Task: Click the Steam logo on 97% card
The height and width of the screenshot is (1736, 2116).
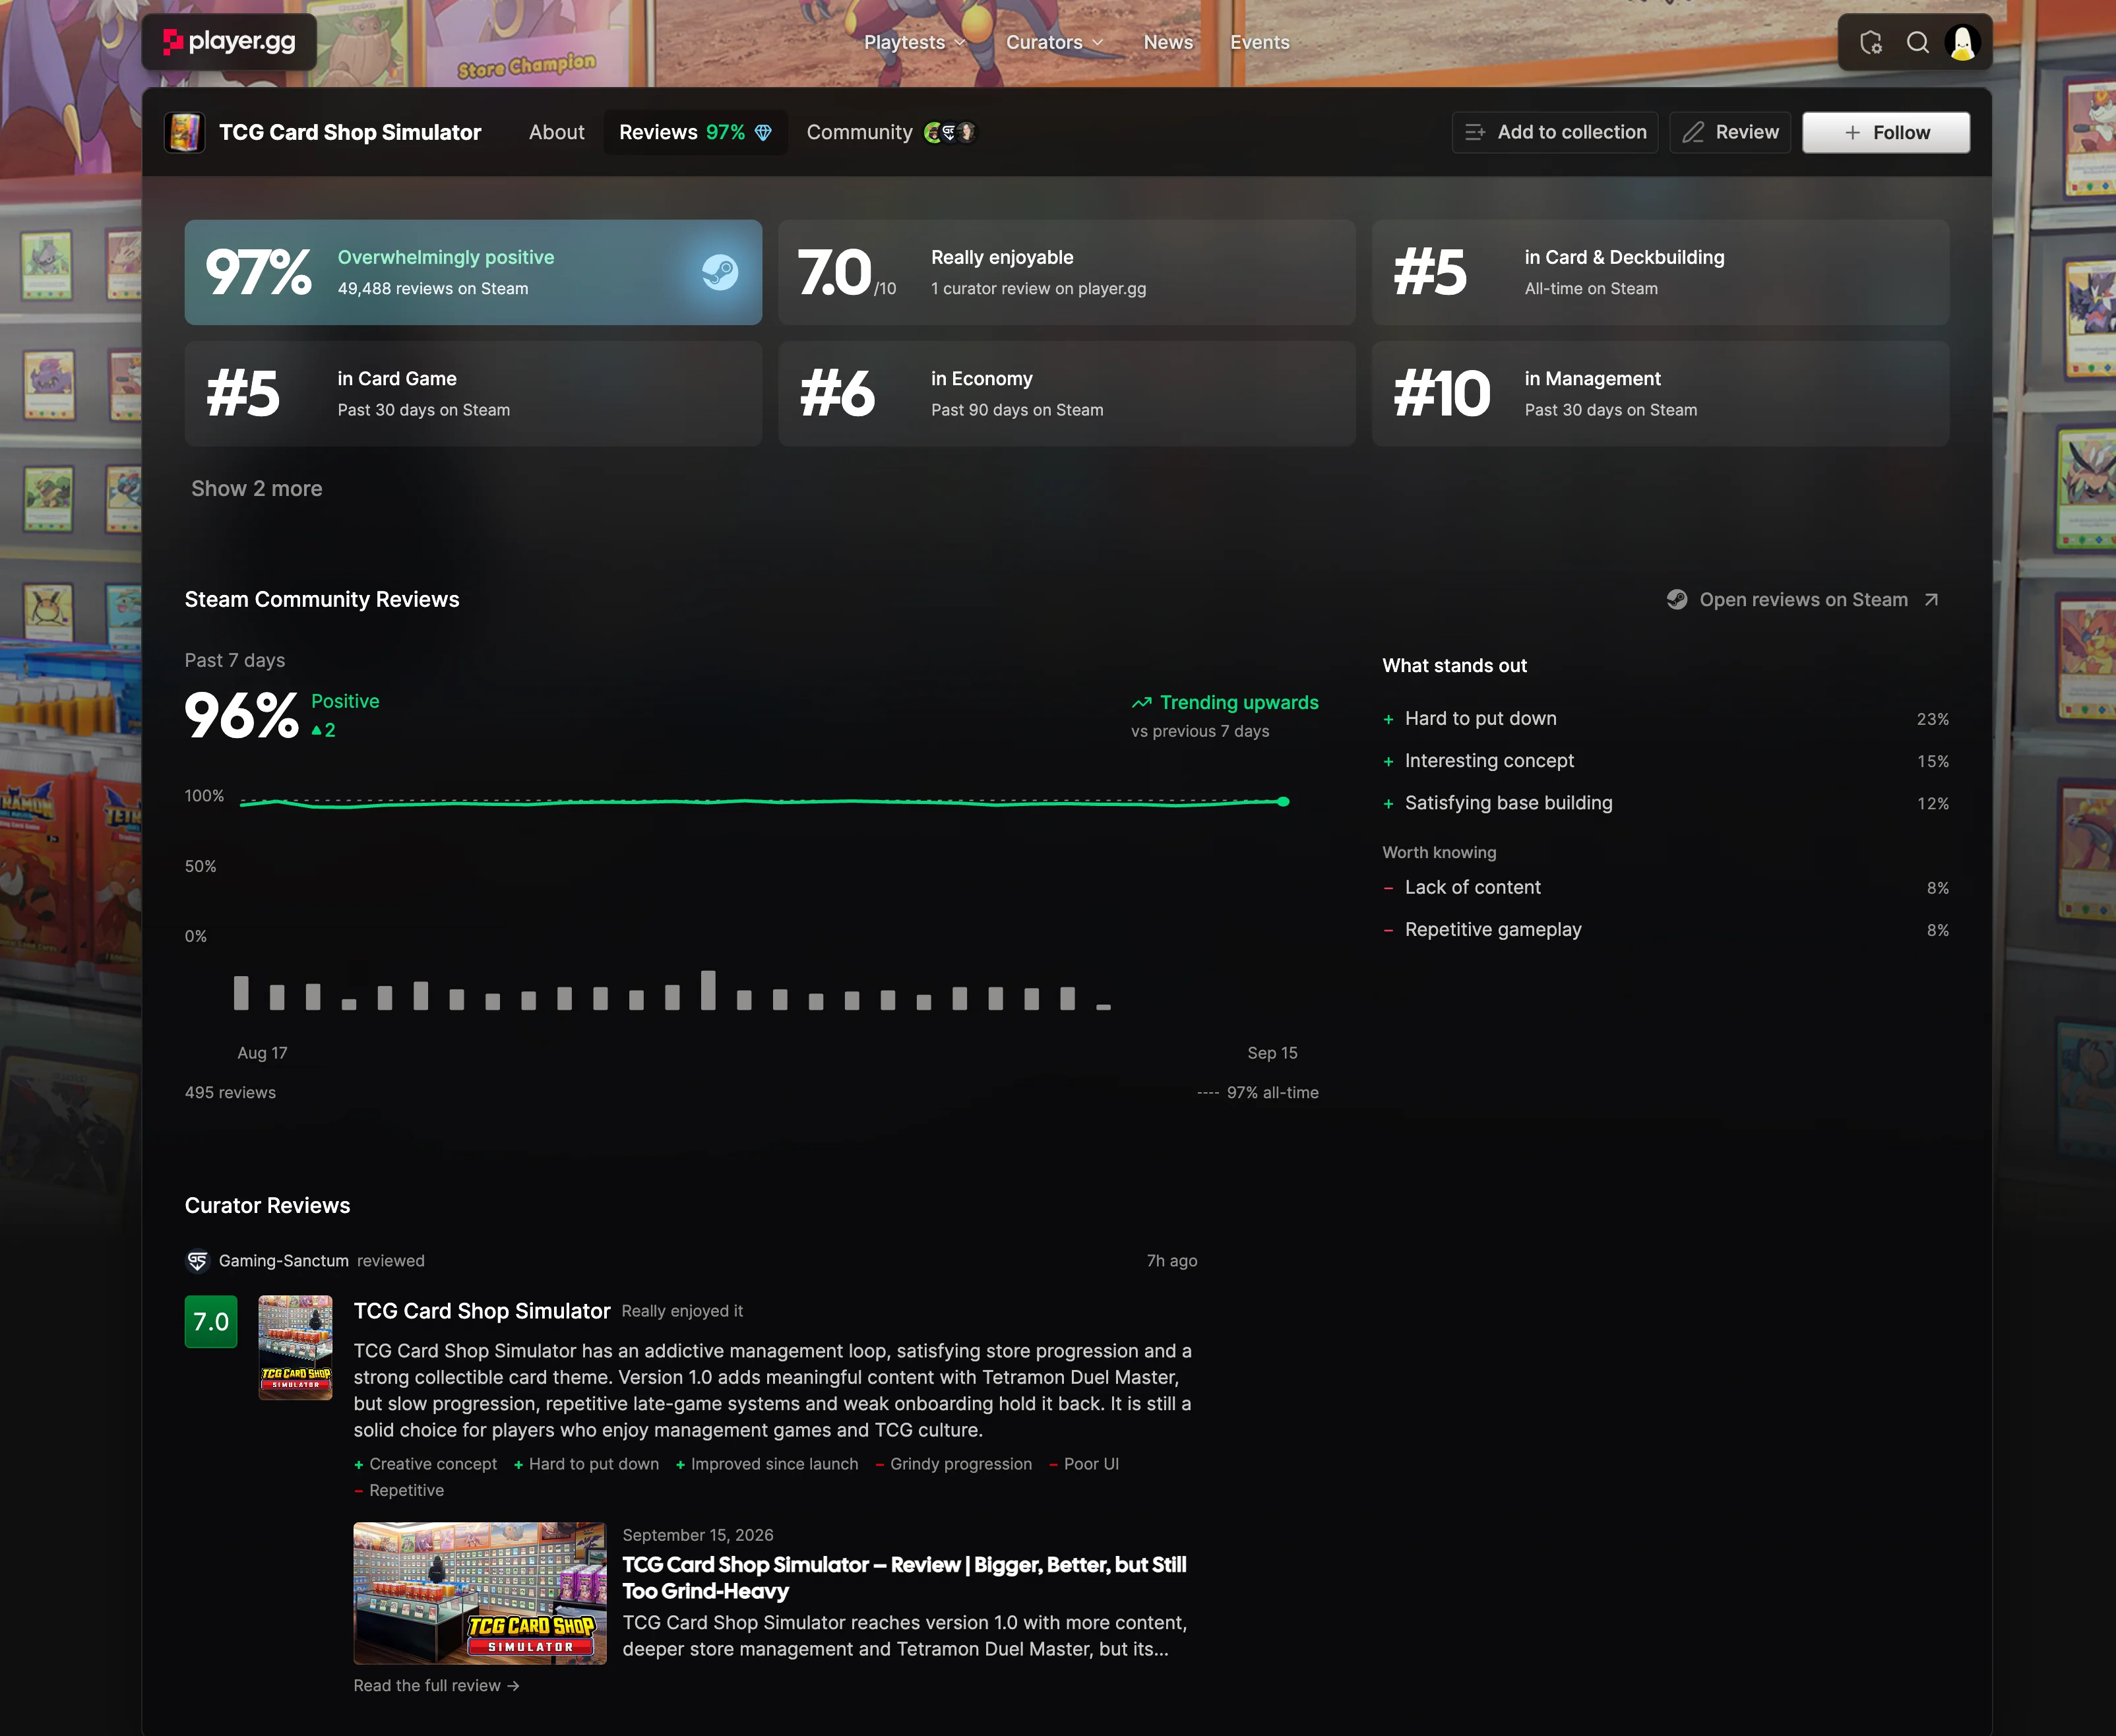Action: point(720,272)
